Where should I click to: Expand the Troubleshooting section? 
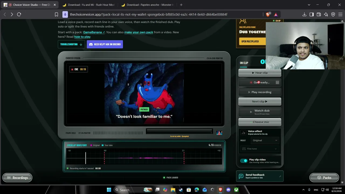71,44
